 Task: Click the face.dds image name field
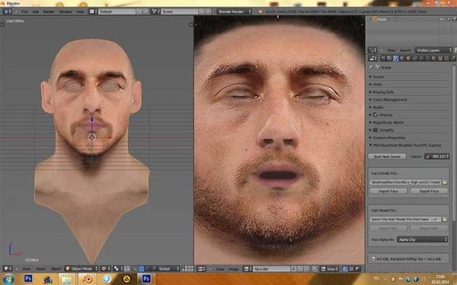coord(271,269)
